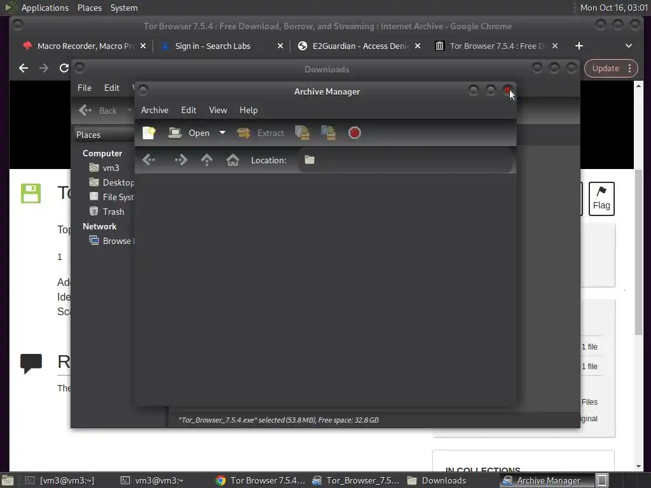Go to home location in Archive Manager
651x488 pixels.
tap(233, 159)
